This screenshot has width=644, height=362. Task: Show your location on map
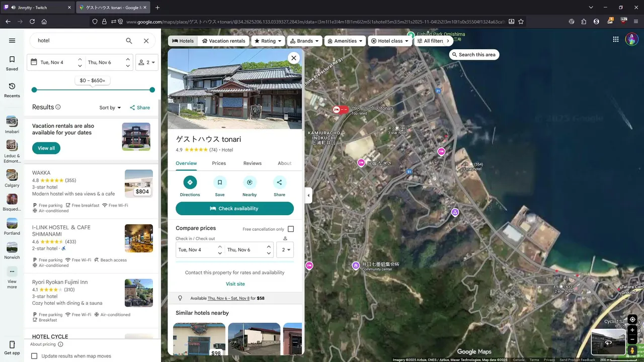click(x=632, y=319)
